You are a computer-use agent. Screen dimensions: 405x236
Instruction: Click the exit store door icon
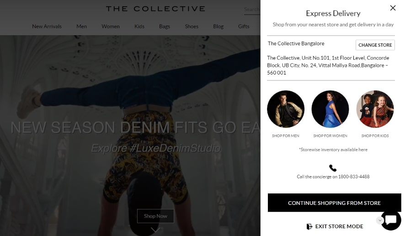[x=309, y=226]
